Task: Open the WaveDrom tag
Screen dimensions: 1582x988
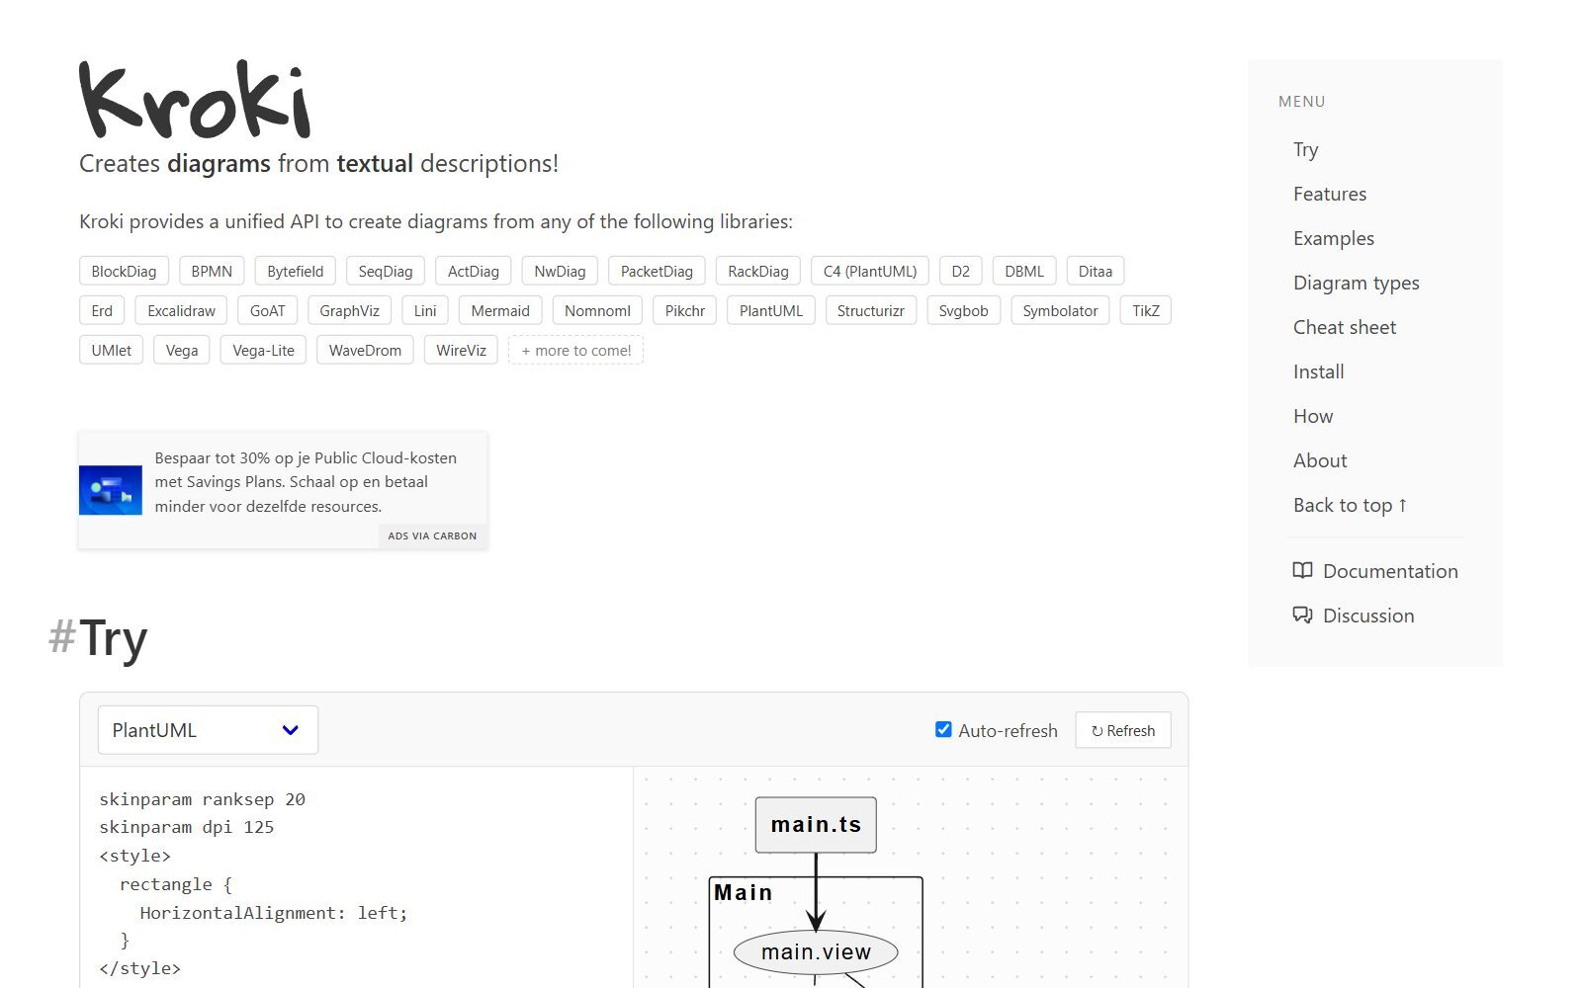Action: [x=365, y=350]
